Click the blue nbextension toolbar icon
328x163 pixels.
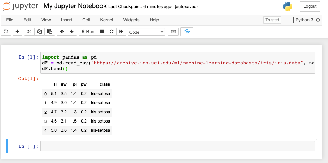(x=187, y=32)
